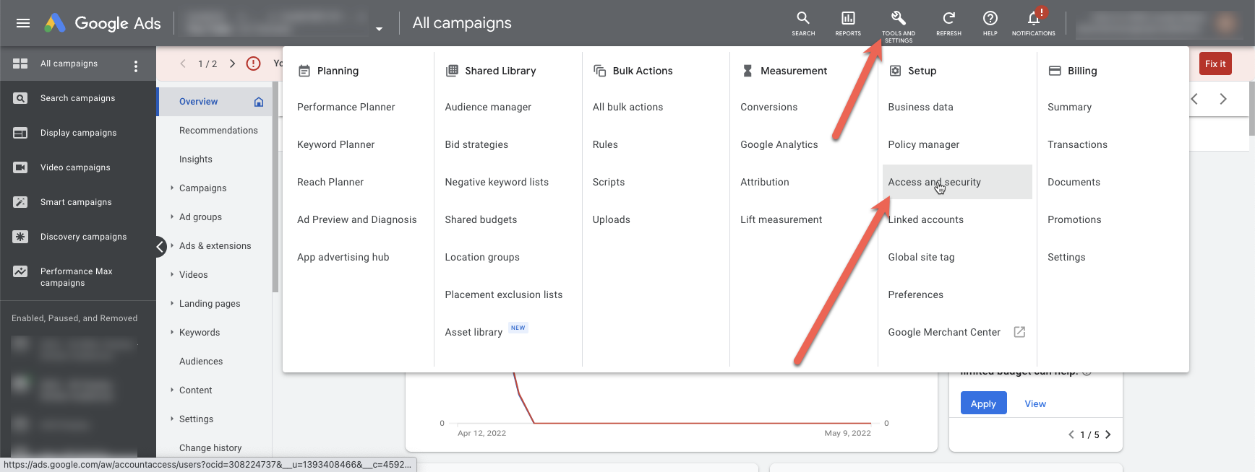Image resolution: width=1255 pixels, height=472 pixels.
Task: Select Performance Max campaigns in sidebar
Action: 78,277
